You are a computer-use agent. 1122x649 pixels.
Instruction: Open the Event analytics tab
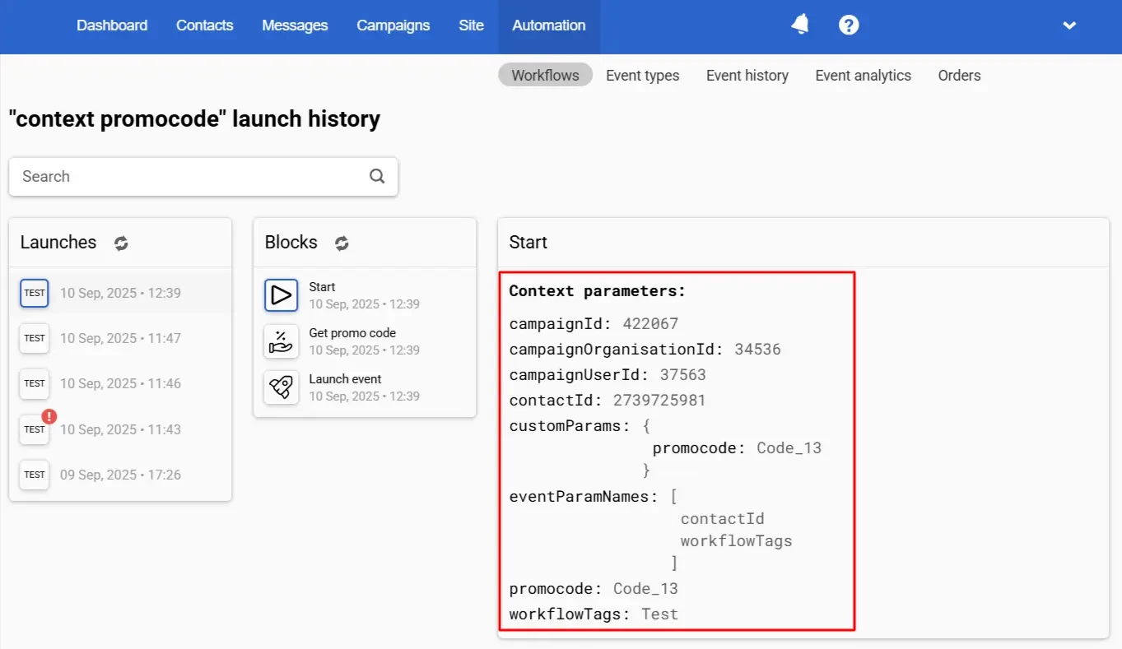863,76
